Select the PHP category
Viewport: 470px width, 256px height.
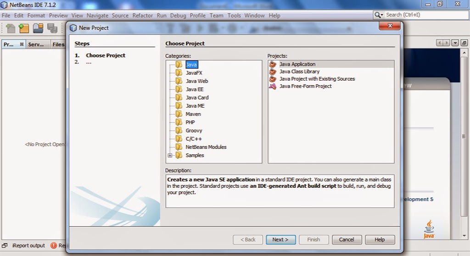coord(190,122)
